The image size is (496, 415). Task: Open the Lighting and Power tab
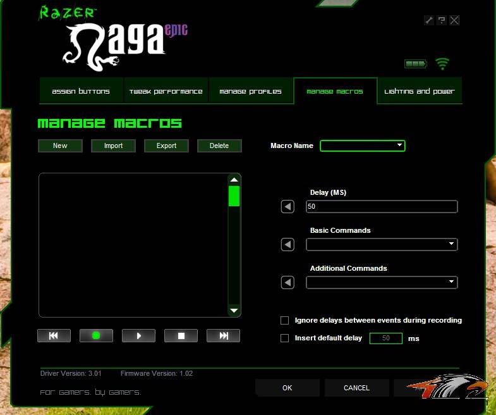420,91
